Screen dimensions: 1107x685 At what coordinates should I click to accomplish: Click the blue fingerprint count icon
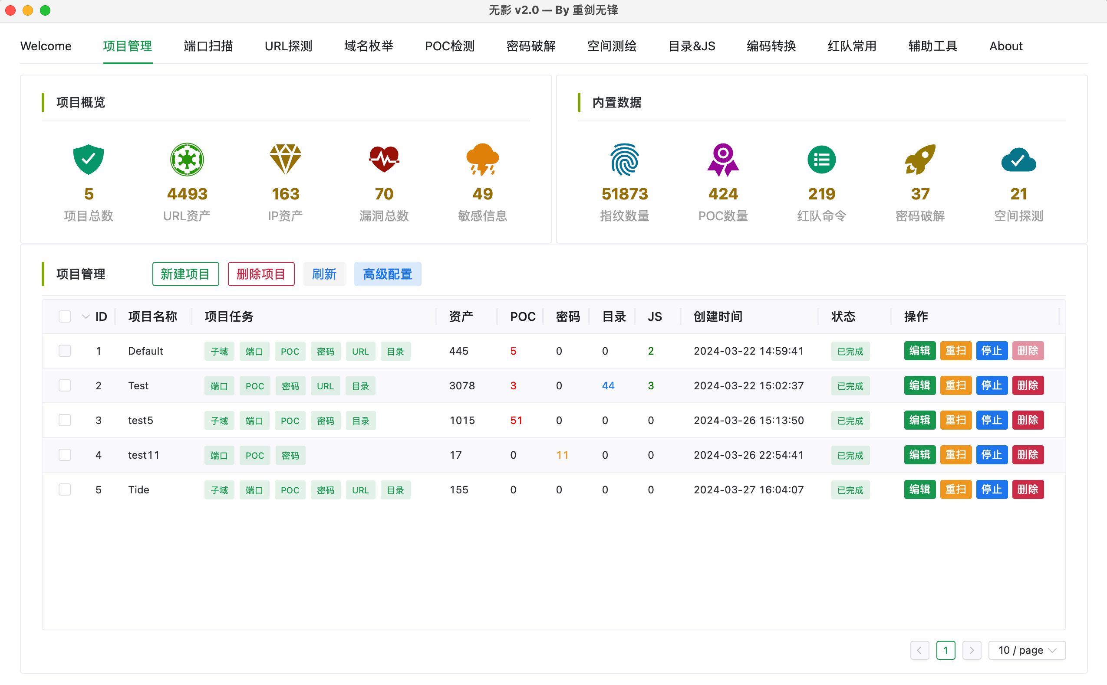(624, 160)
